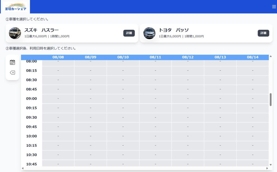
Task: Select the 08/08 slot at 09:00
Action: [x=58, y=99]
